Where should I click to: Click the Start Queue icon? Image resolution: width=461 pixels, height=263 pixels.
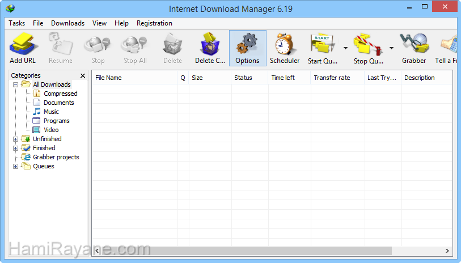[x=323, y=44]
